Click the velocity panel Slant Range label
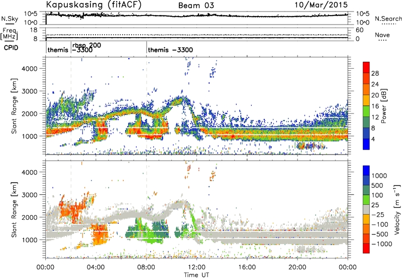Viewport: 402px width, 278px height. [x=14, y=210]
